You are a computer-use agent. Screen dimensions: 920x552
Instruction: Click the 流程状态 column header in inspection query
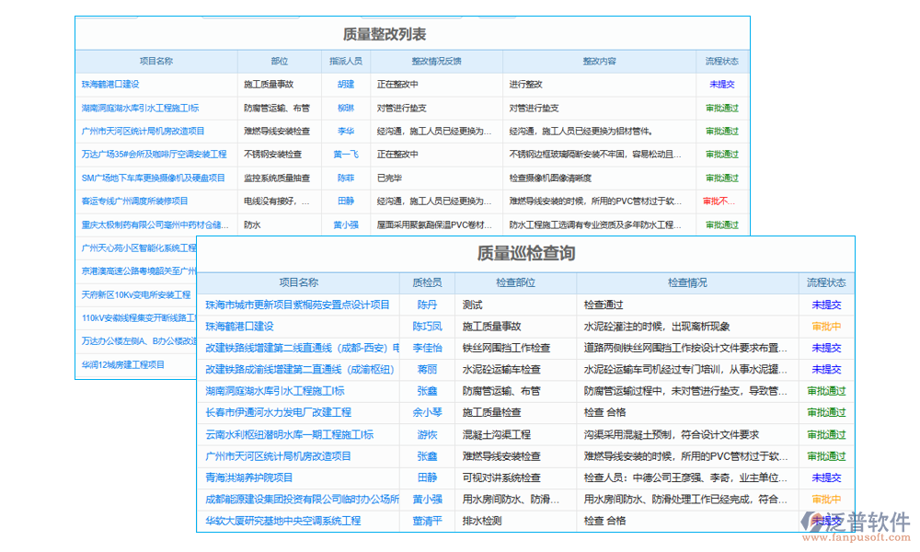[827, 282]
